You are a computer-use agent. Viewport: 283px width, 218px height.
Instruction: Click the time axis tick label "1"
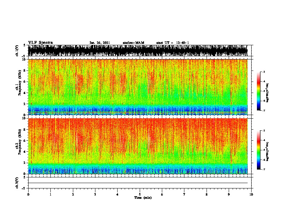pyautogui.click(x=51, y=194)
